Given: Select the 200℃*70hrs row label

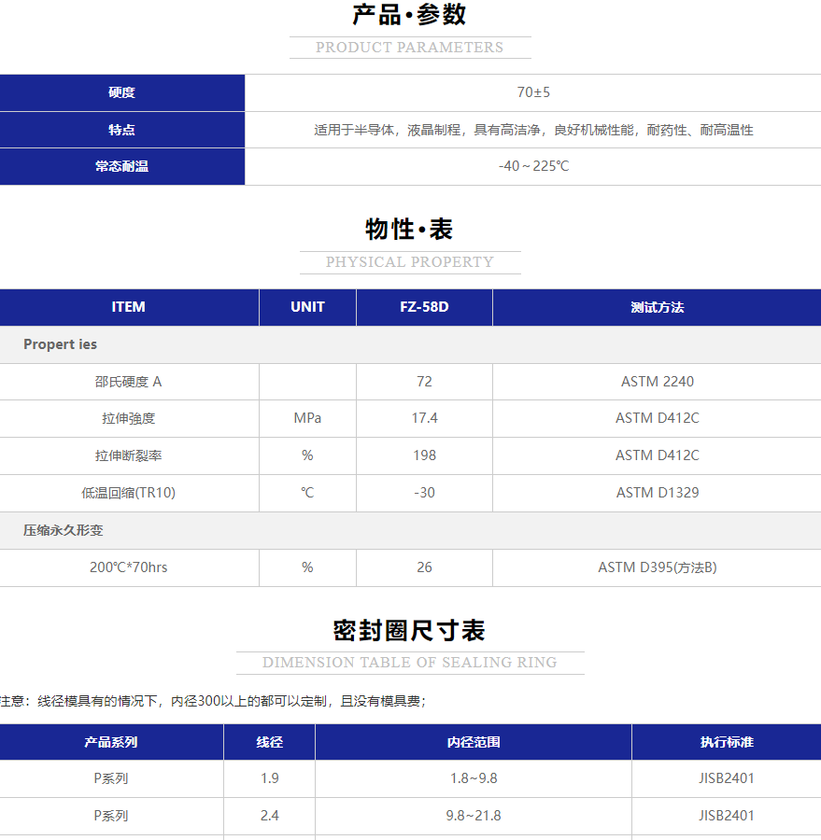Looking at the screenshot, I should pyautogui.click(x=129, y=567).
